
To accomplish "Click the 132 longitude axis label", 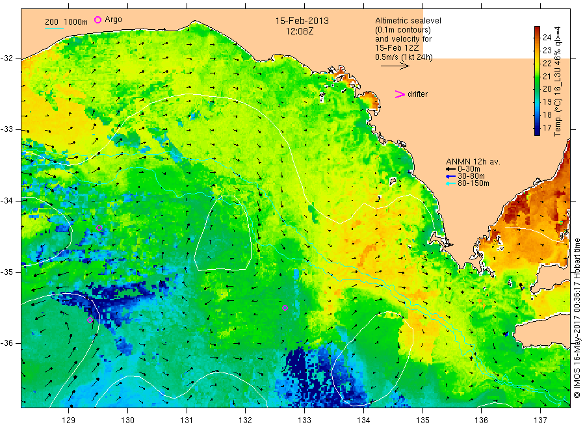I will point(246,421).
